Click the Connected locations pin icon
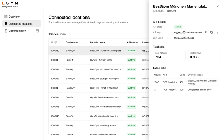This screenshot has height=140, width=224. pyautogui.click(x=6, y=24)
